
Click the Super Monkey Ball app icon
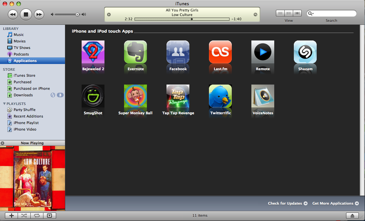point(135,96)
